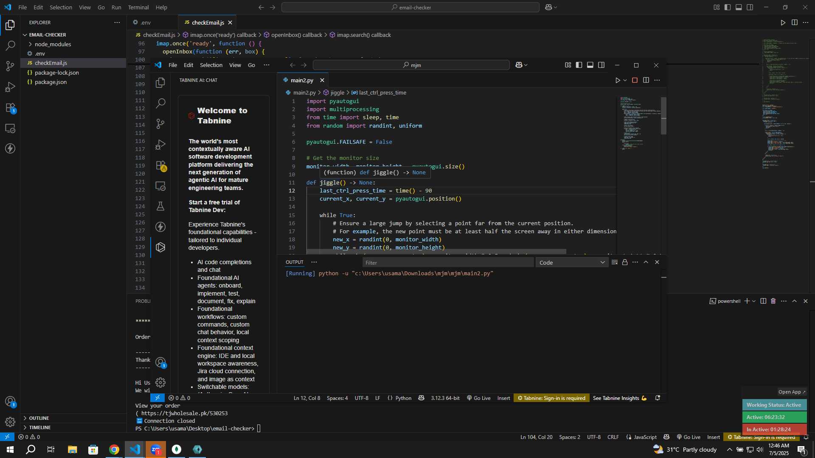Image resolution: width=815 pixels, height=458 pixels.
Task: Collapse the EMAIL-CHECKER folder section
Action: pyautogui.click(x=48, y=35)
